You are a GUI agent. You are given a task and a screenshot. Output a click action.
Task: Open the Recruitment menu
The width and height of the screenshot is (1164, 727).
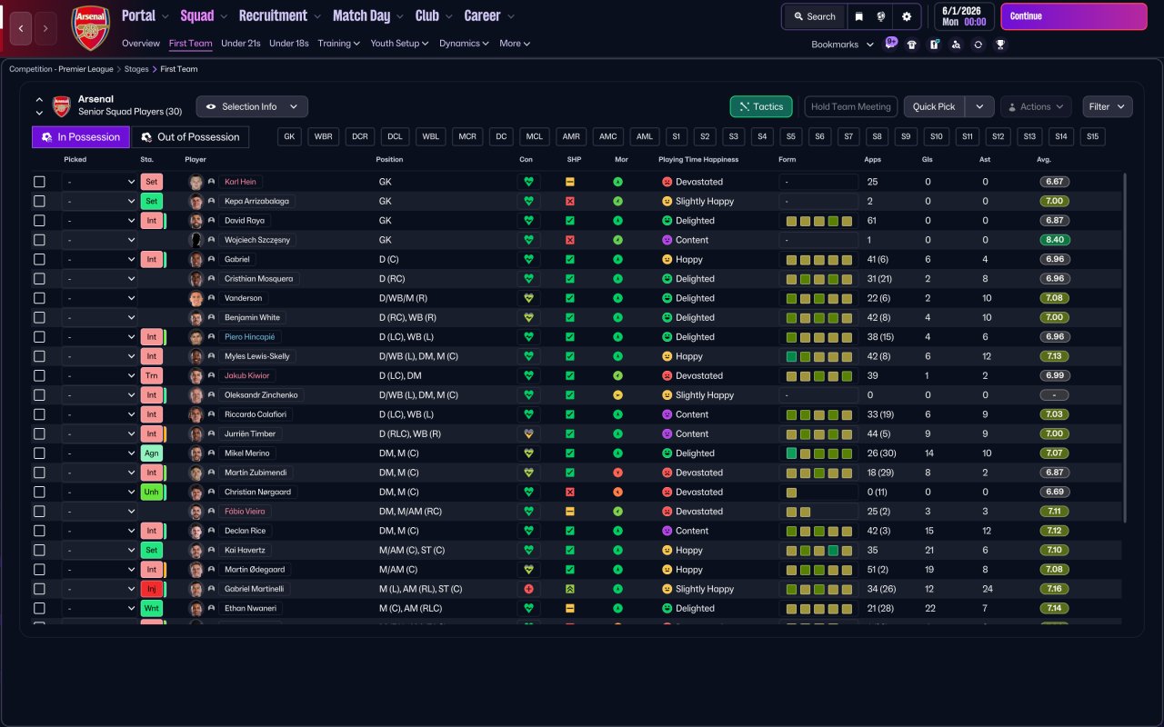click(x=279, y=15)
